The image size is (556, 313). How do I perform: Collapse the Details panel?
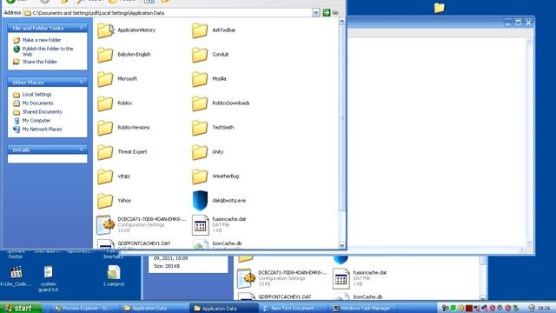tap(81, 150)
